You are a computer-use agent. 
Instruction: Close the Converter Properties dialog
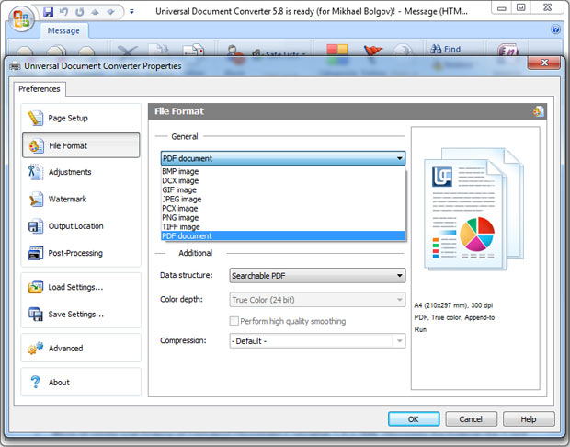[x=544, y=63]
